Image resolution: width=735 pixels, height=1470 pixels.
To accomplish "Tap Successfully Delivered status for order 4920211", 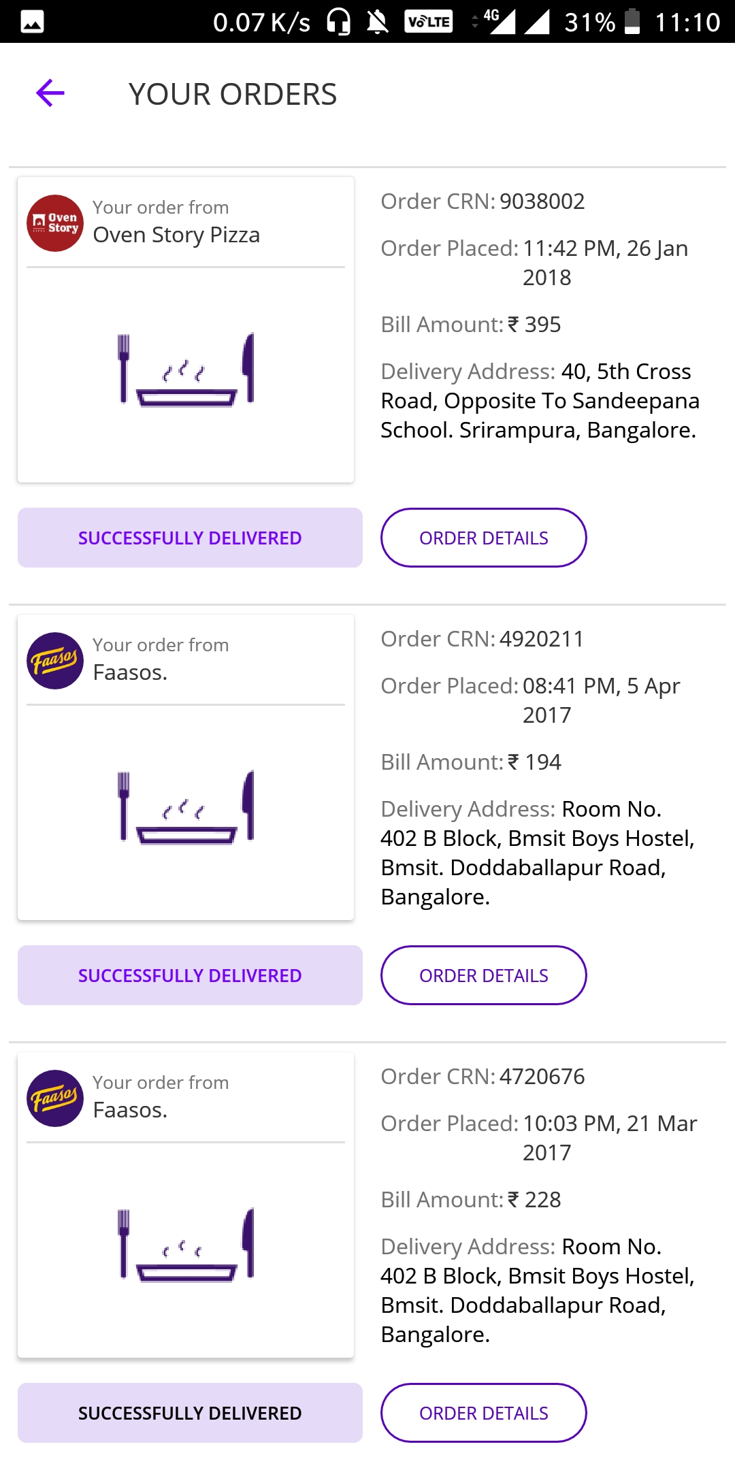I will point(190,975).
